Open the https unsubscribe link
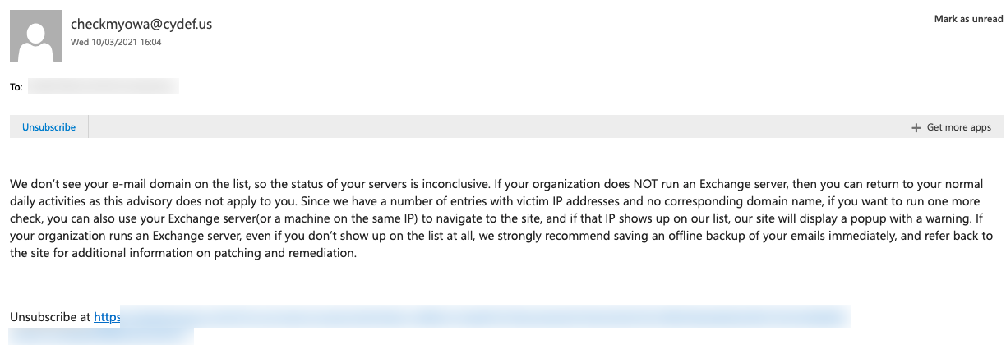 pyautogui.click(x=107, y=317)
